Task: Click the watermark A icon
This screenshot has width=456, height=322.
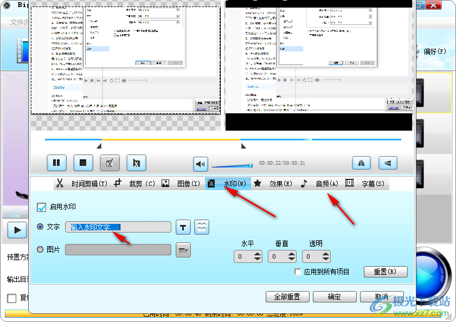Action: click(x=211, y=184)
